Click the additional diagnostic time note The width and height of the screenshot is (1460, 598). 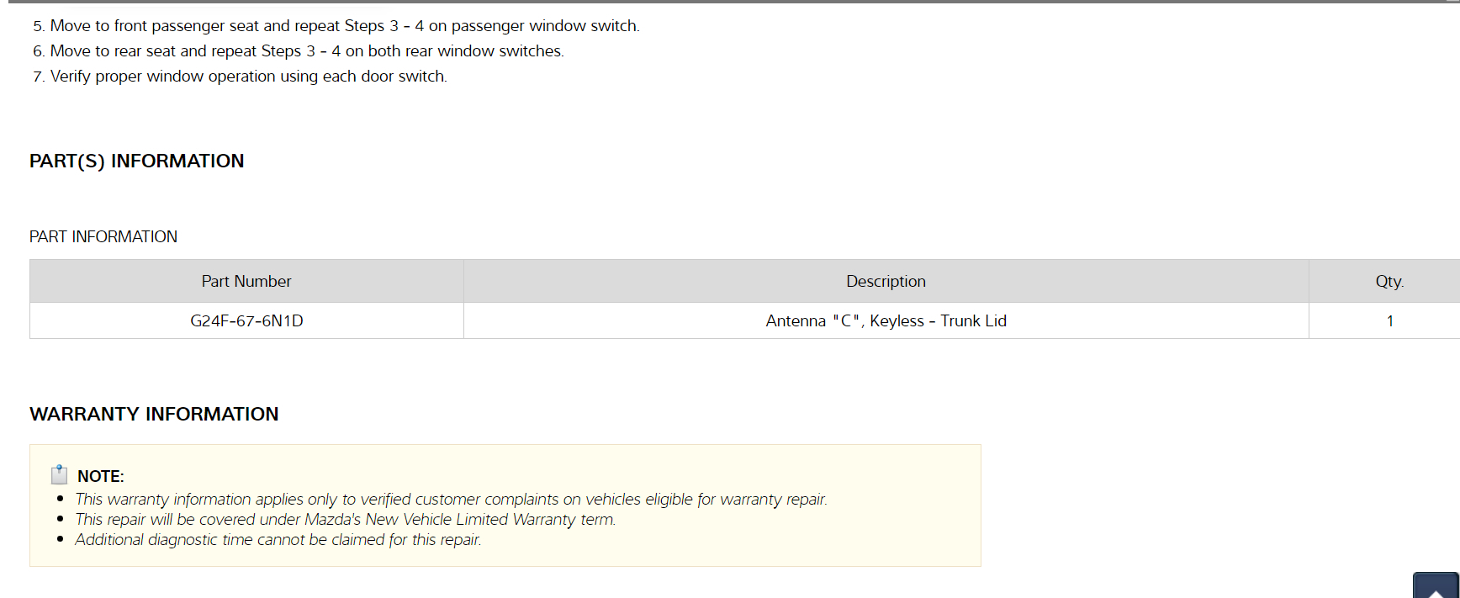(278, 540)
